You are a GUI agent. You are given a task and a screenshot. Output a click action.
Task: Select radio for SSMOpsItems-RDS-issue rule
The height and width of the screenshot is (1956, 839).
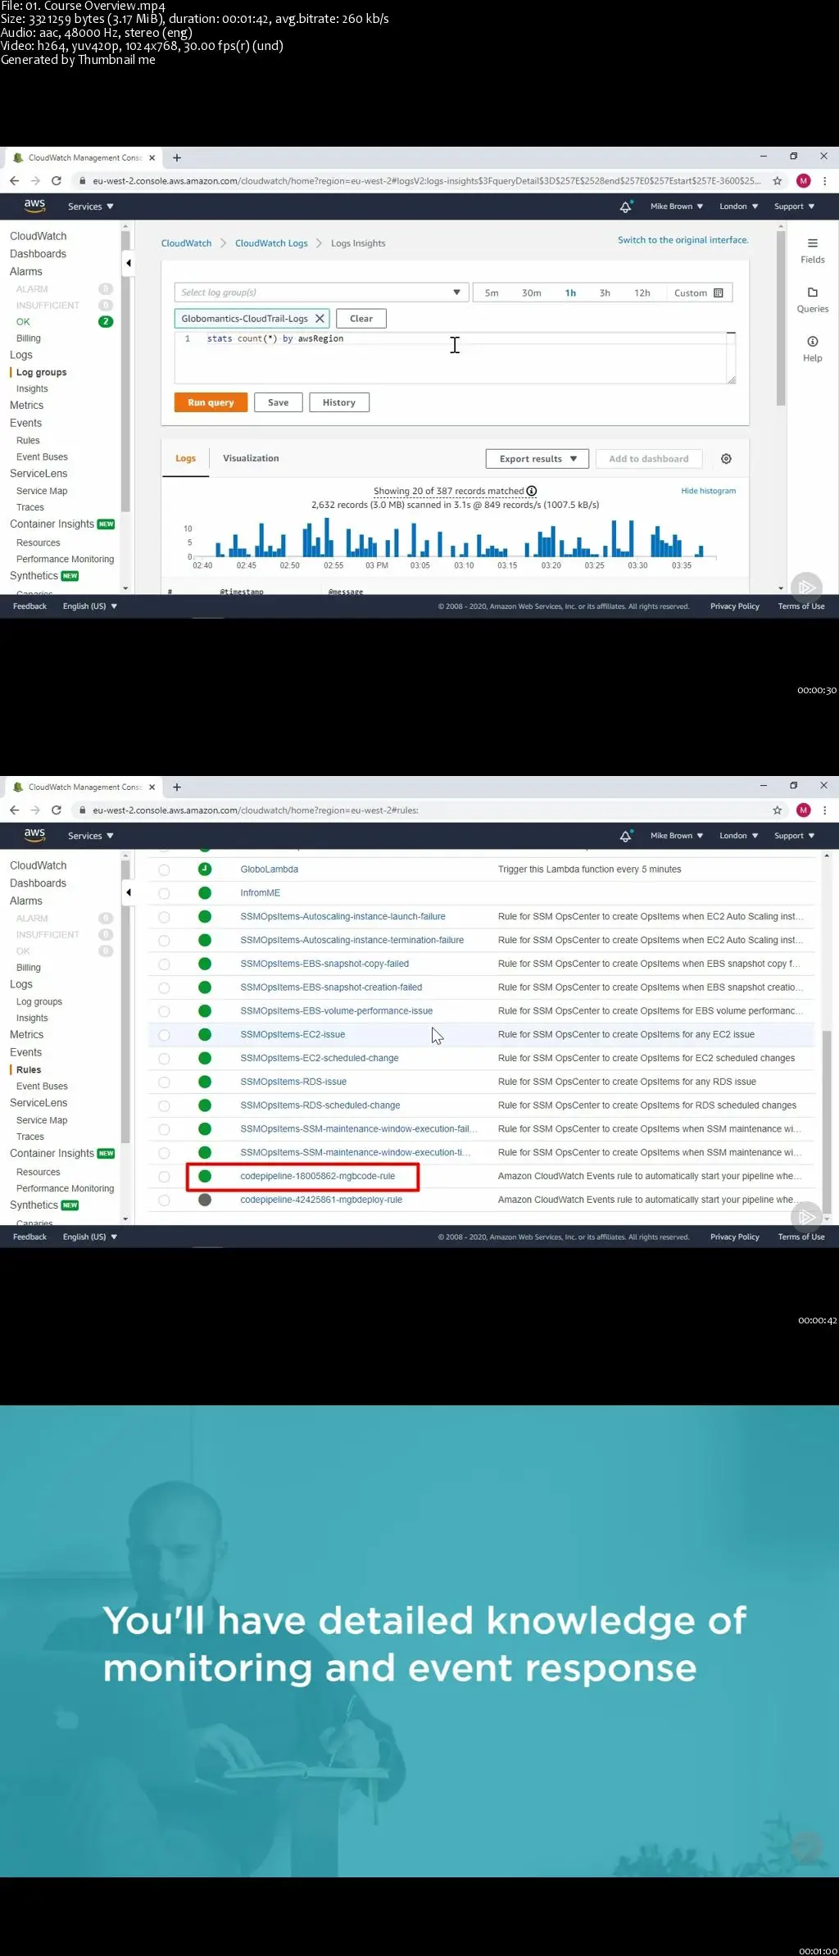tap(164, 1082)
